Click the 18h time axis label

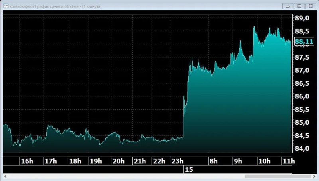tap(75, 161)
